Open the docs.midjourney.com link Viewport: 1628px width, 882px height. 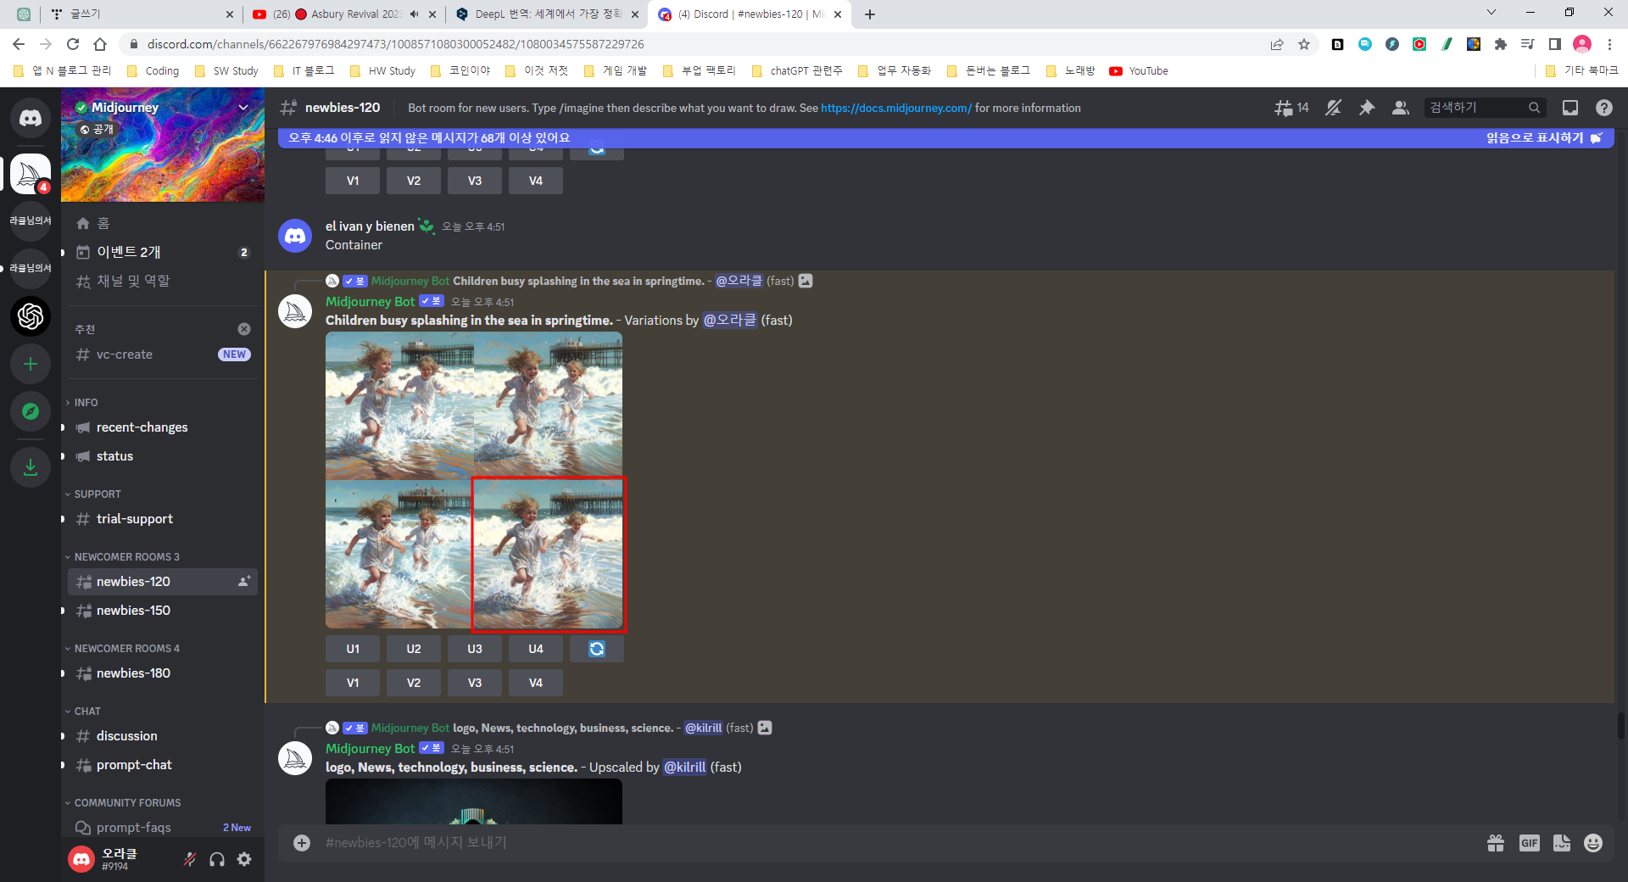(896, 108)
